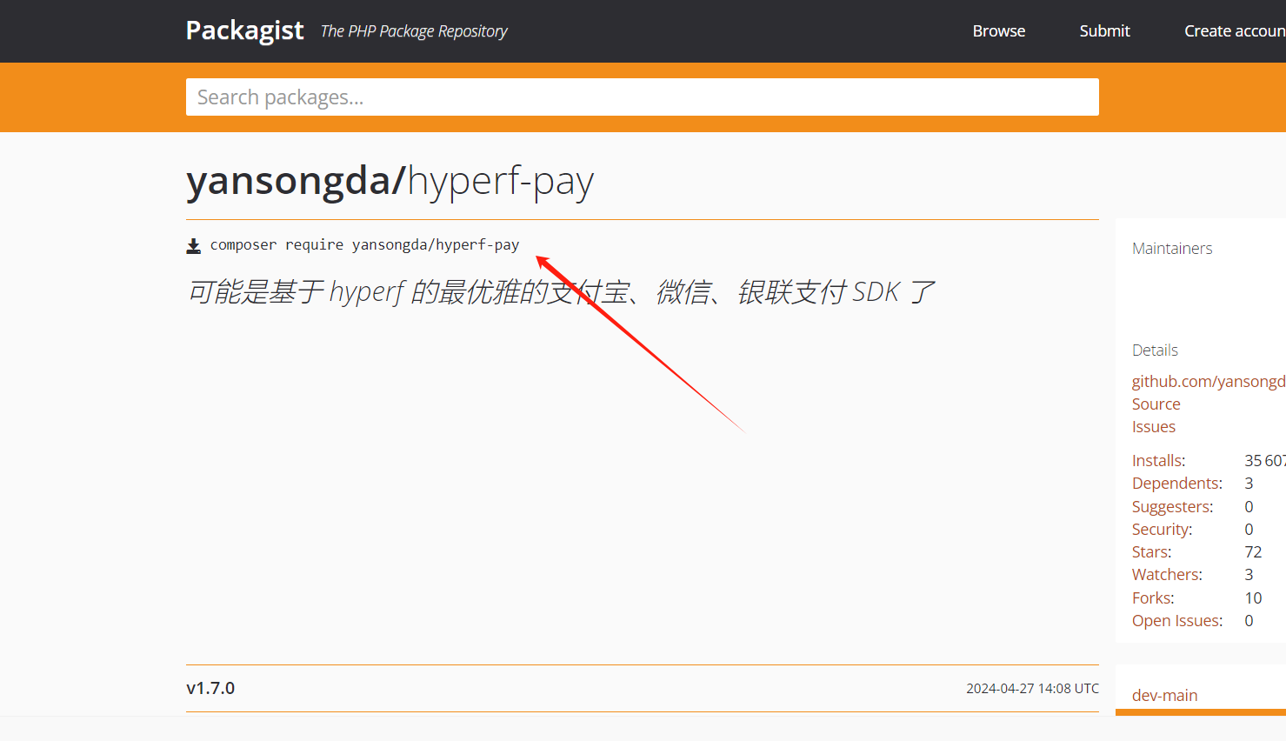This screenshot has width=1286, height=741.
Task: Open the Browse menu item
Action: tap(998, 31)
